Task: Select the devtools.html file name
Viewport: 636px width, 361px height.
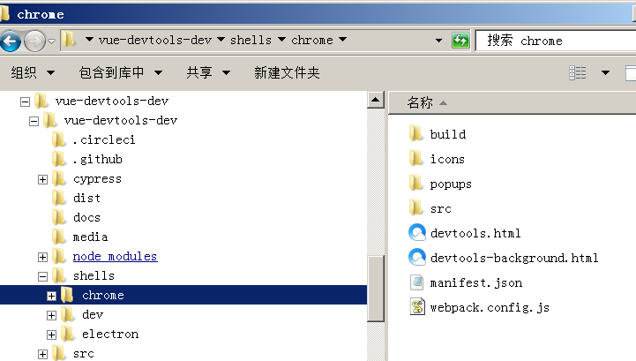Action: tap(475, 234)
